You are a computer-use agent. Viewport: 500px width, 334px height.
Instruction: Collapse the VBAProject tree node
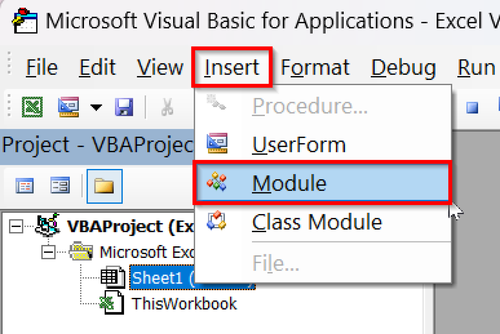click(x=16, y=226)
